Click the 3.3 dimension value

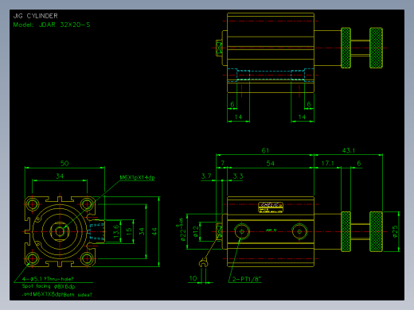238,176
